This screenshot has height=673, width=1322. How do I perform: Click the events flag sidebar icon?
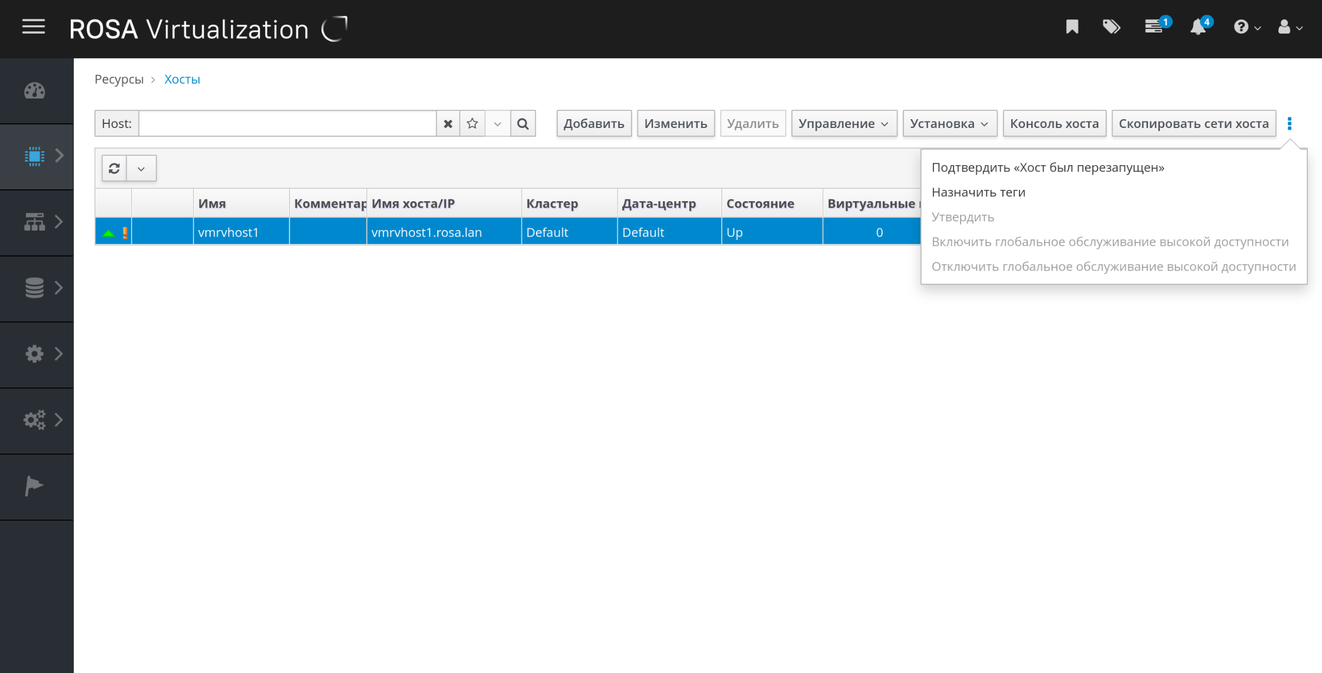34,486
